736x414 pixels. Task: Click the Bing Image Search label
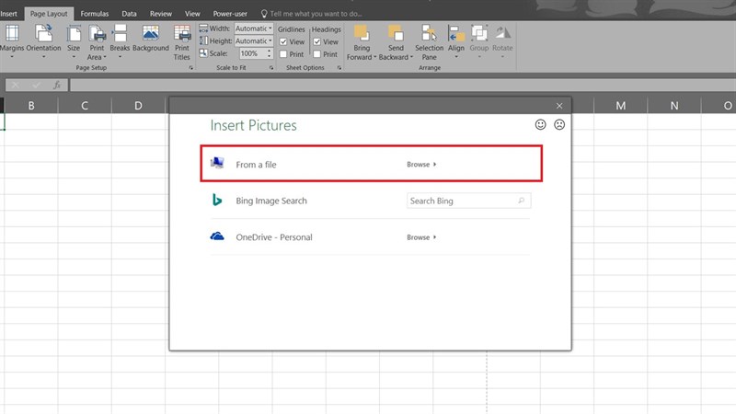(x=271, y=201)
